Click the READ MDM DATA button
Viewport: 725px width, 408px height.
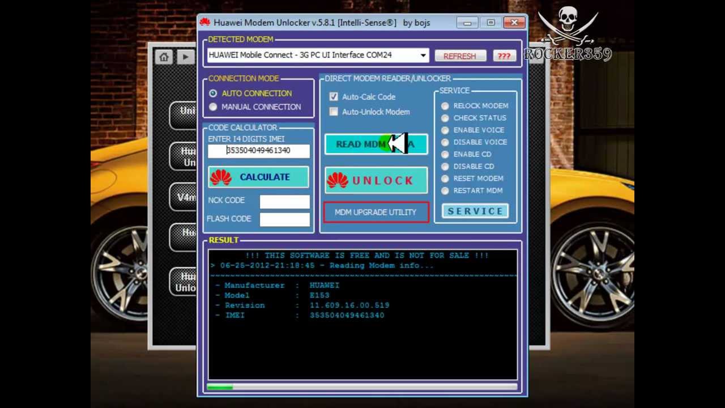click(x=376, y=144)
